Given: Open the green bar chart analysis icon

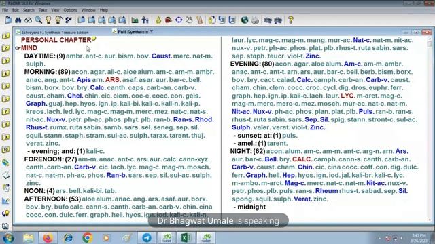Looking at the screenshot, I should click(135, 20).
